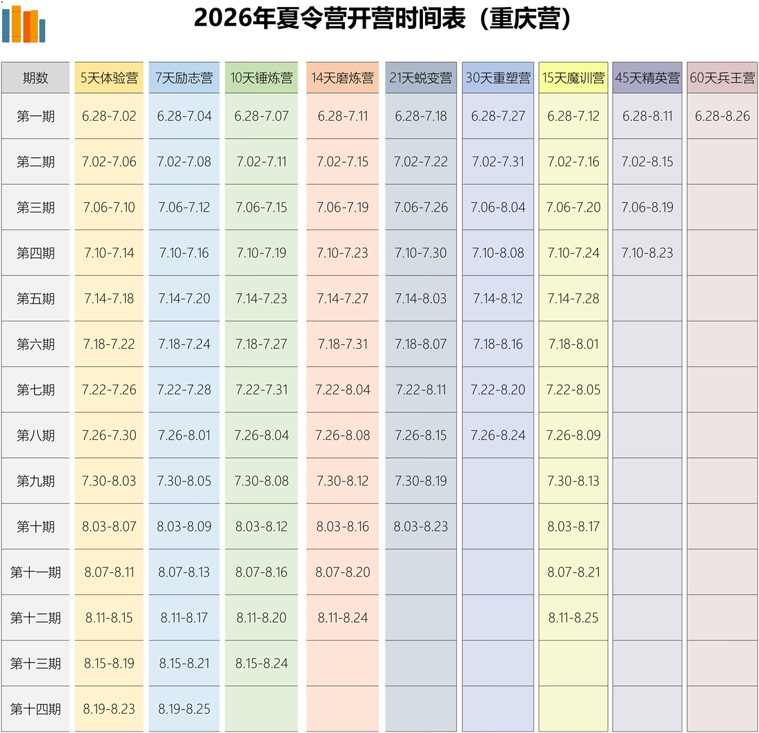
Task: Click the 7.26-8.24 date cell
Action: (498, 436)
